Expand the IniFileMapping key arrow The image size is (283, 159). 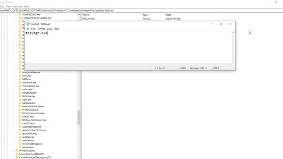coord(14,151)
